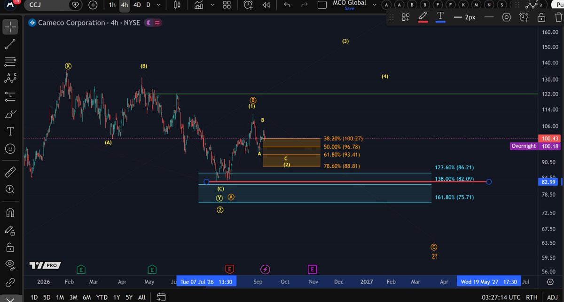The image size is (564, 302).
Task: Open the line style dropdown
Action: coord(489,17)
